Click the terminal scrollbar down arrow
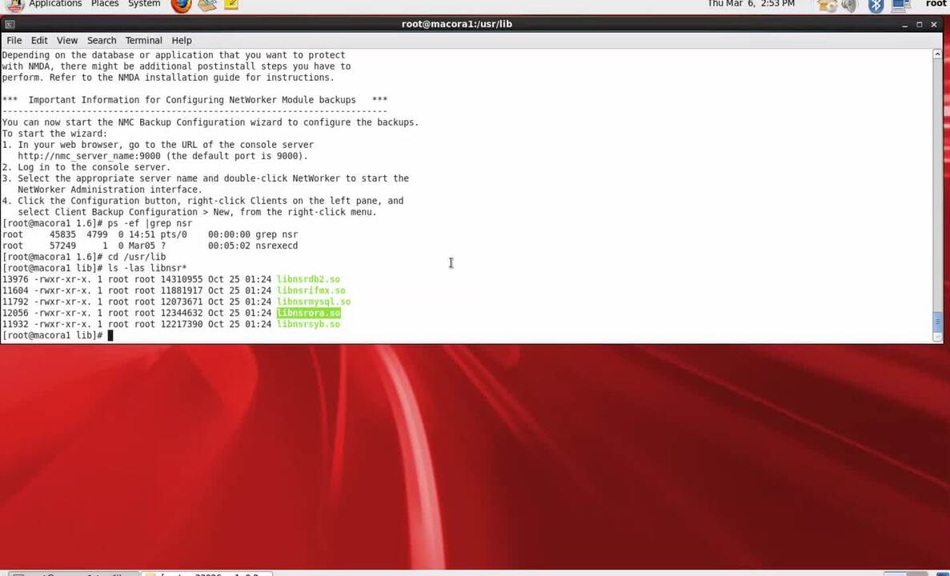The image size is (950, 576). pos(937,337)
